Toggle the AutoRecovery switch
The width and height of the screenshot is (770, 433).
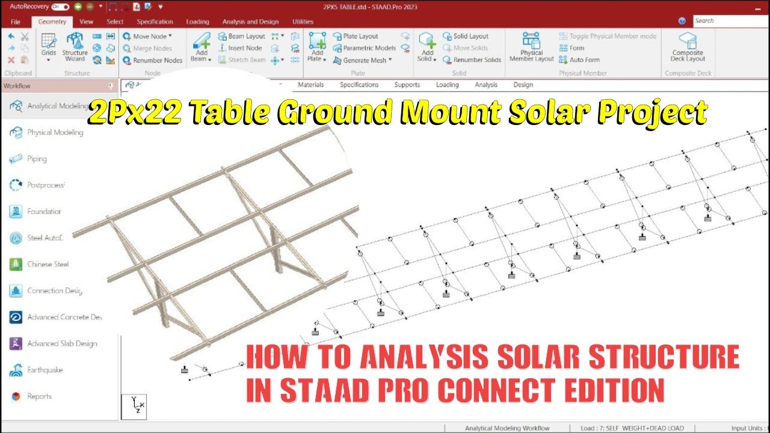[x=60, y=7]
